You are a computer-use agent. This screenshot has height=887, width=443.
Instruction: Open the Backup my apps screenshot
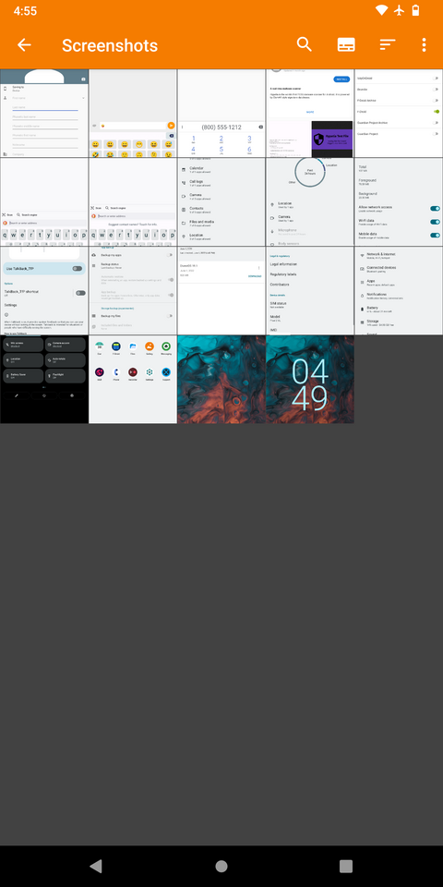click(x=133, y=291)
